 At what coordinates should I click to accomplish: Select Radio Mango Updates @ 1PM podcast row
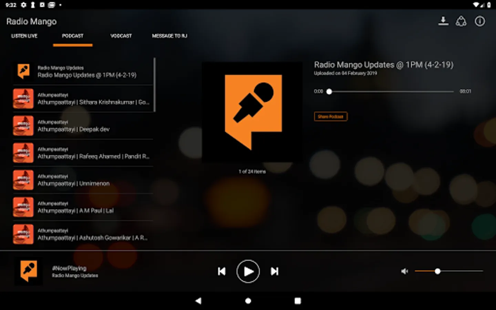point(83,71)
